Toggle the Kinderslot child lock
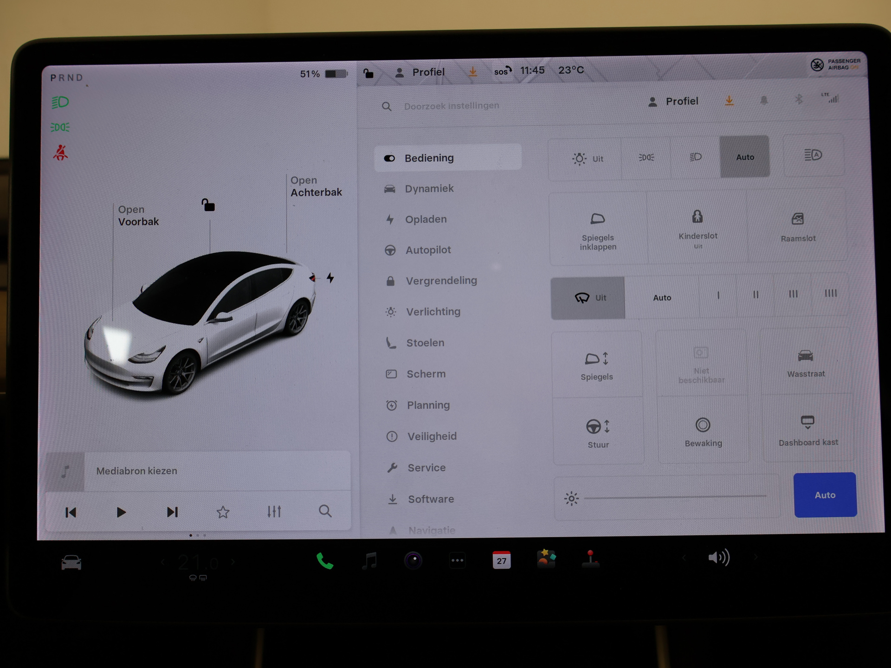 [697, 228]
